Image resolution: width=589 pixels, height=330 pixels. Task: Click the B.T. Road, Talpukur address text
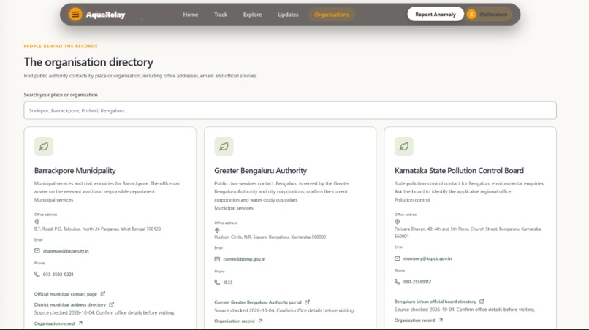pos(97,229)
